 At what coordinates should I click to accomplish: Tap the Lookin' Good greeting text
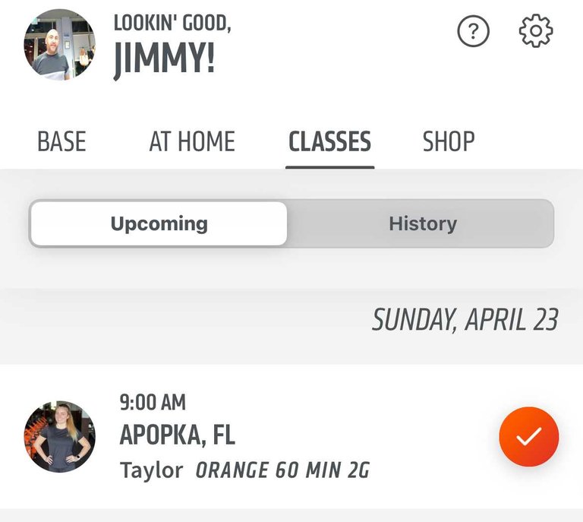pyautogui.click(x=172, y=23)
